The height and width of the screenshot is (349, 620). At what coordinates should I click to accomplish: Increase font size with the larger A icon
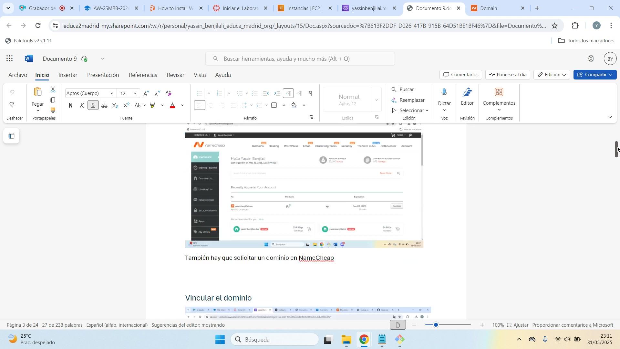(146, 93)
